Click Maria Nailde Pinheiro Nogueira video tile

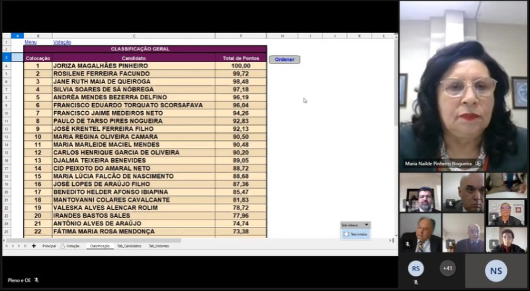(463, 86)
